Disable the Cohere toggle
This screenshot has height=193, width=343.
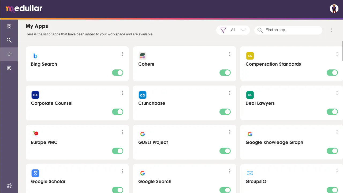point(225,73)
